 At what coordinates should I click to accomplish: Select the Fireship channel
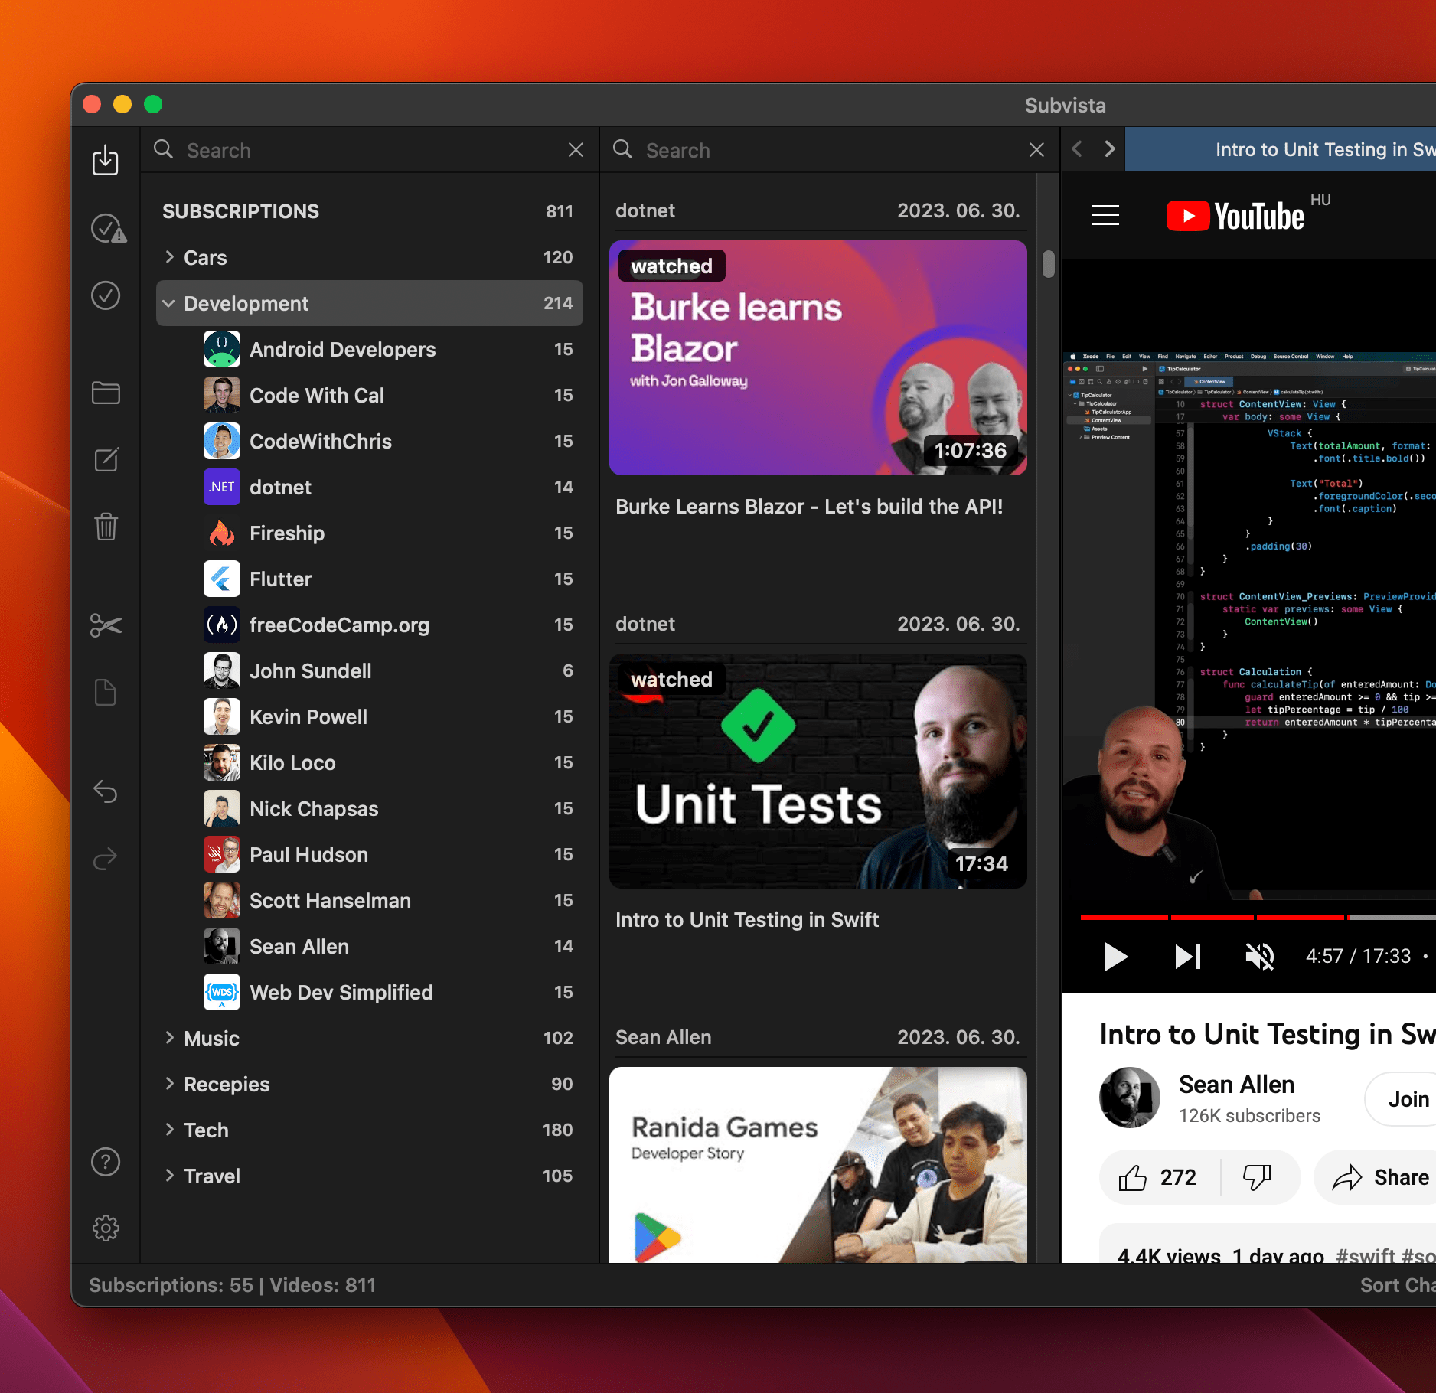tap(287, 533)
